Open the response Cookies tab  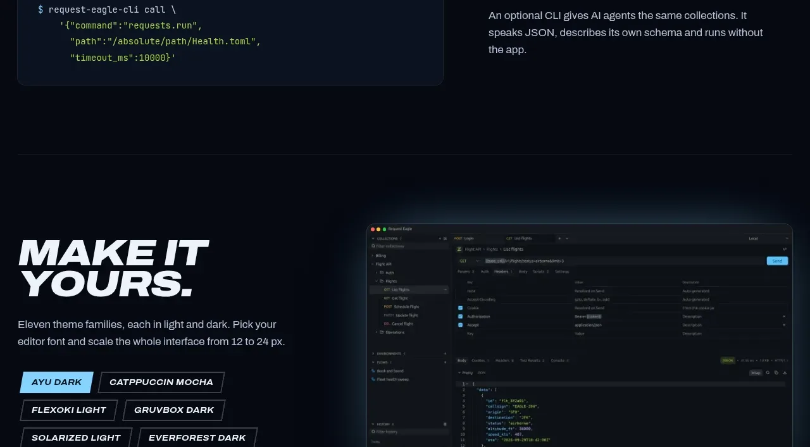tap(480, 360)
